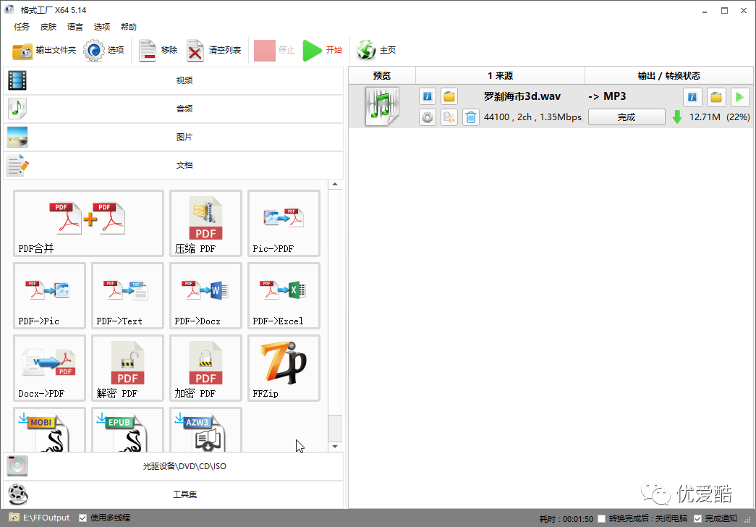Show output file info icon
This screenshot has height=527, width=756.
coord(692,97)
